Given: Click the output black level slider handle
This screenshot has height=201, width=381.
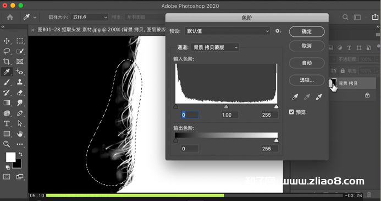Looking at the screenshot, I should [176, 140].
